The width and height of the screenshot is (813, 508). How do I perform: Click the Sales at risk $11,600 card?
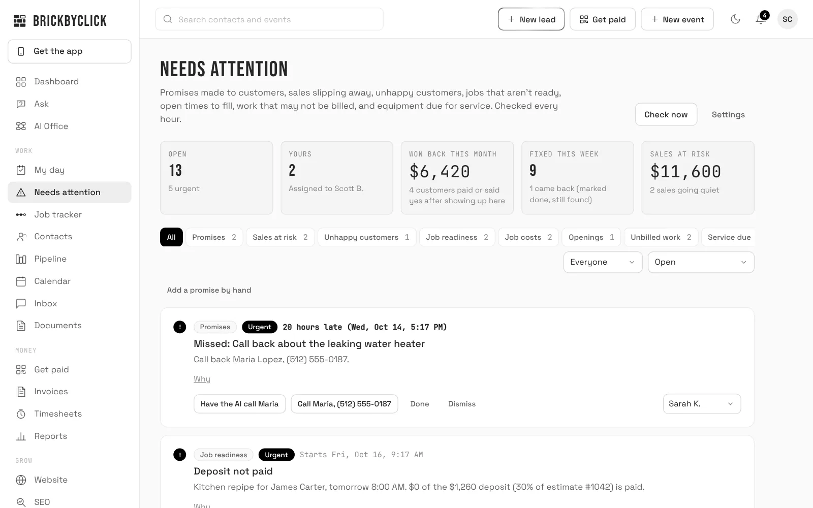point(698,178)
